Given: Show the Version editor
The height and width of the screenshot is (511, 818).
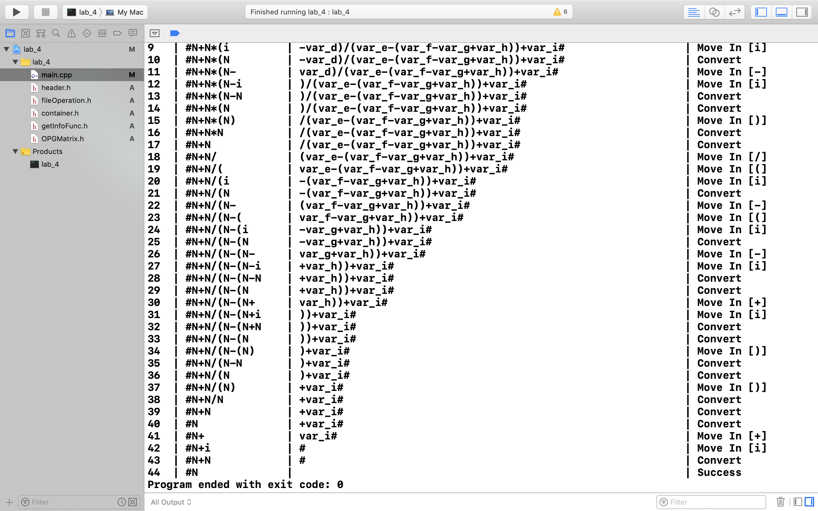Looking at the screenshot, I should coord(735,12).
